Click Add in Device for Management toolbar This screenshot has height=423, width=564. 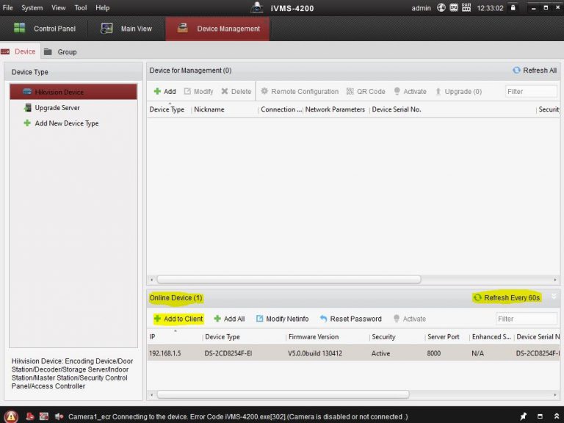(x=164, y=91)
